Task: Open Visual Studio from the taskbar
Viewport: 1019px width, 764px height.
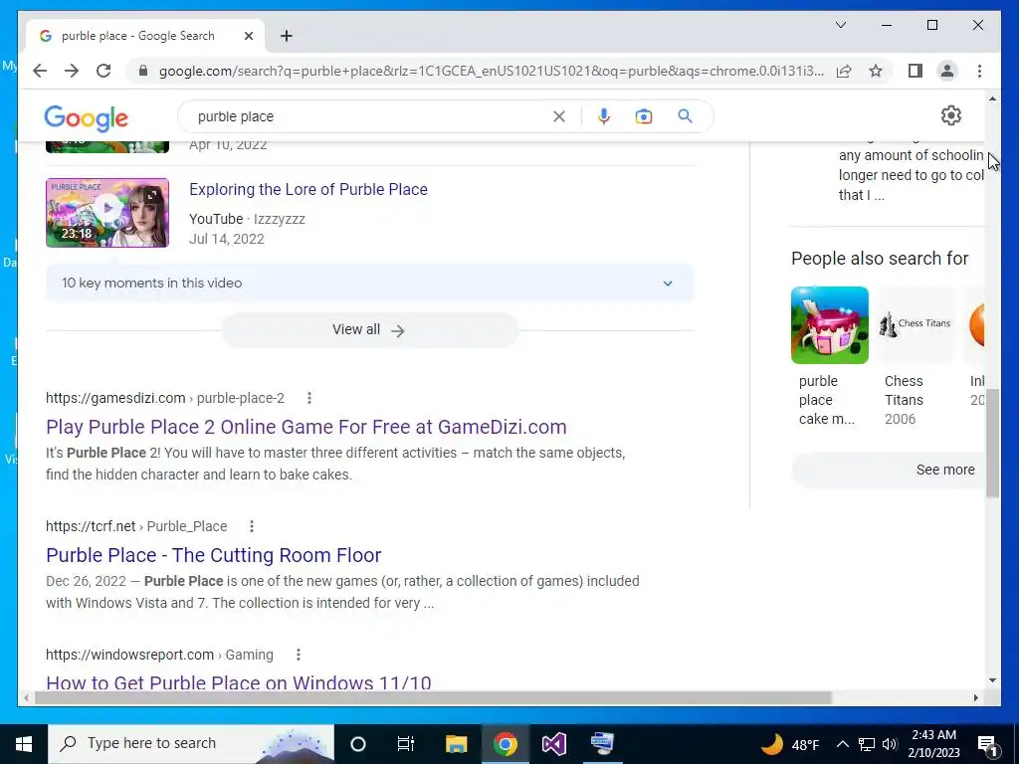Action: pyautogui.click(x=553, y=743)
